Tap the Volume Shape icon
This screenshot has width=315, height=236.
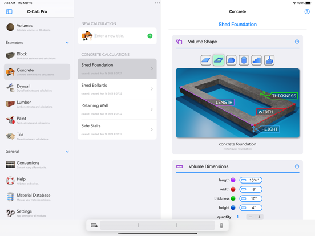point(179,42)
